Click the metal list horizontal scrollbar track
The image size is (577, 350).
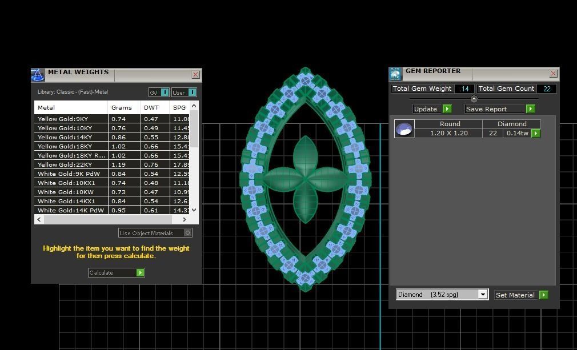tap(107, 219)
